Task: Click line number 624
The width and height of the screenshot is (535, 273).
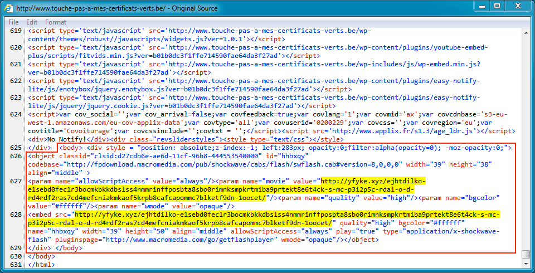Action: 16,114
